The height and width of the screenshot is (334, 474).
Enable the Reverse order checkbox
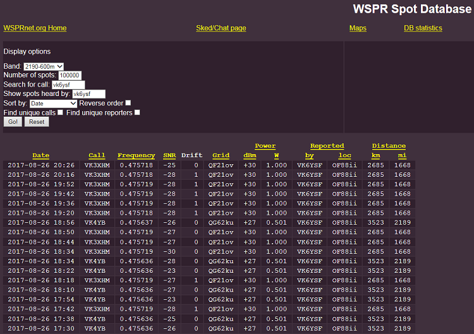coord(128,103)
